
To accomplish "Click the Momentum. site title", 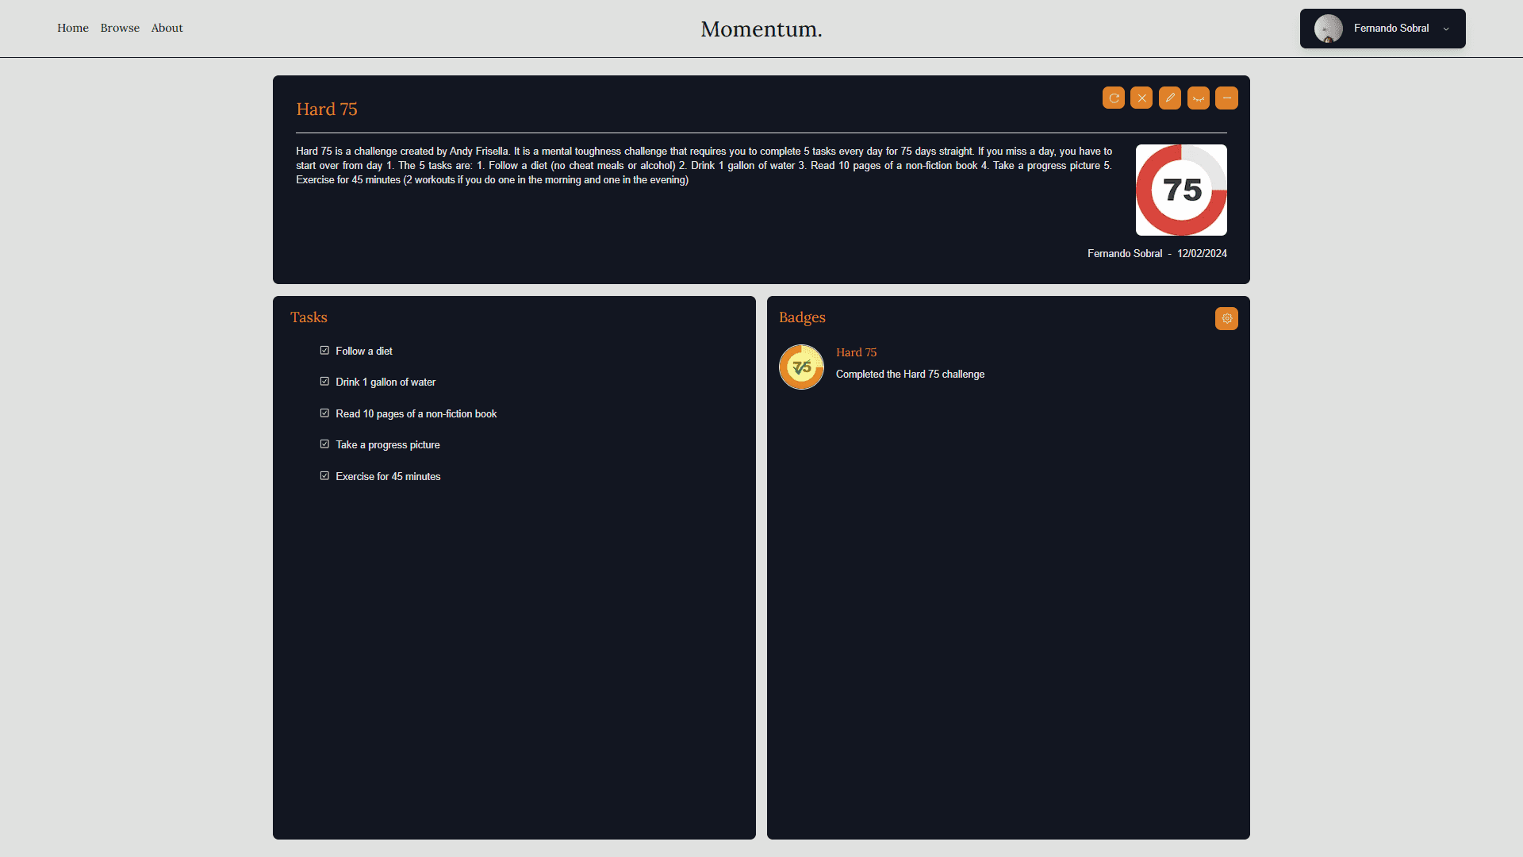I will (761, 29).
